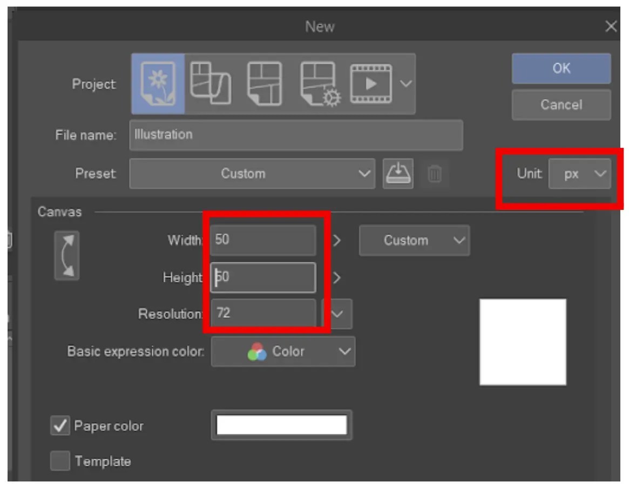Cancel the New dialog
The width and height of the screenshot is (629, 490).
point(560,105)
